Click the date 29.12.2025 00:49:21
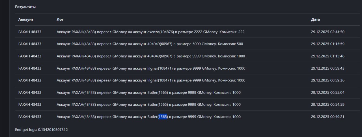362x137 pixels. (327, 117)
